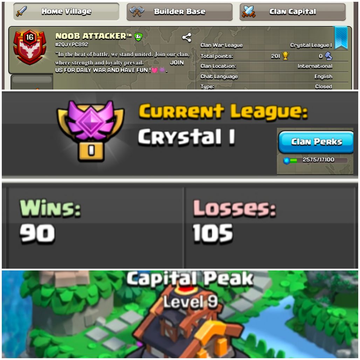Click the clan tag #2QJYPC892
Screen dimensions: 360x360
pos(72,44)
